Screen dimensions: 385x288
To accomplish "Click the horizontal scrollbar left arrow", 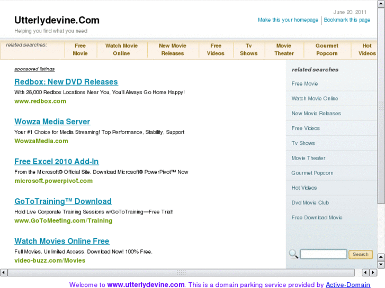I will (4, 272).
